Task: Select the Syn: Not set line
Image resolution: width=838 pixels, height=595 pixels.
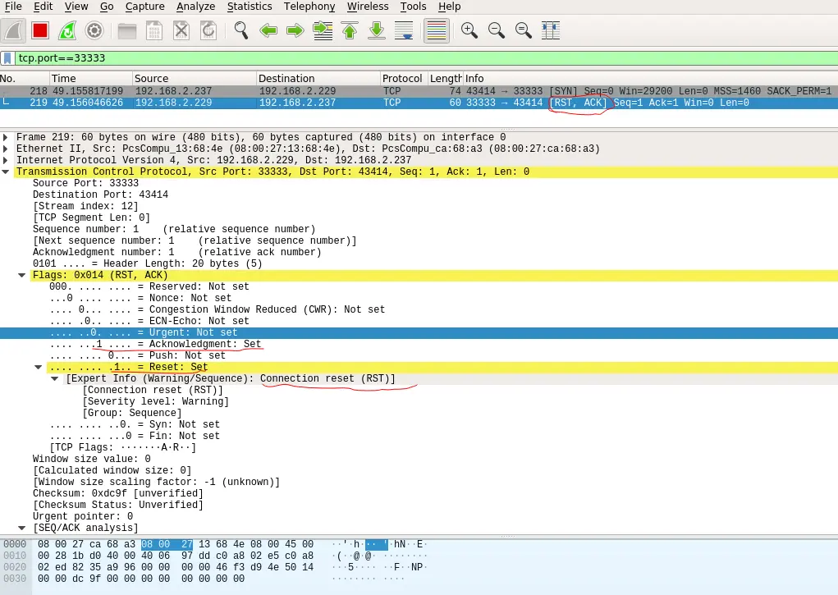Action: (x=135, y=424)
